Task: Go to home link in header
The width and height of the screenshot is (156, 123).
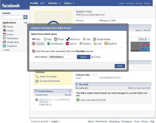Action: click(x=122, y=3)
